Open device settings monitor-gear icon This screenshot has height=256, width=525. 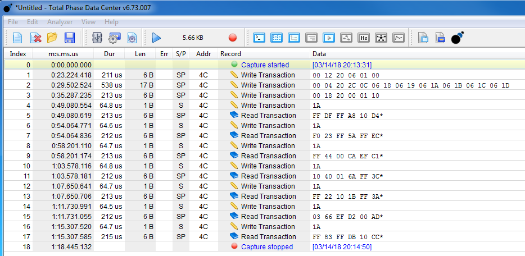[x=115, y=38]
